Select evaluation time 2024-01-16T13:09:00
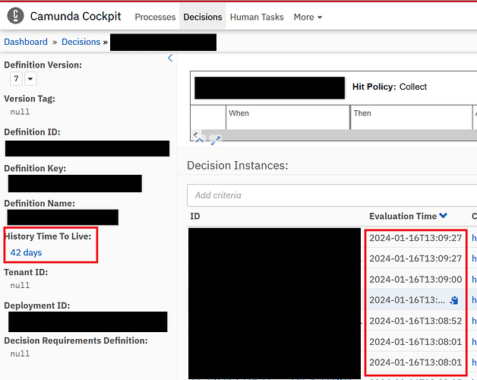 tap(415, 279)
